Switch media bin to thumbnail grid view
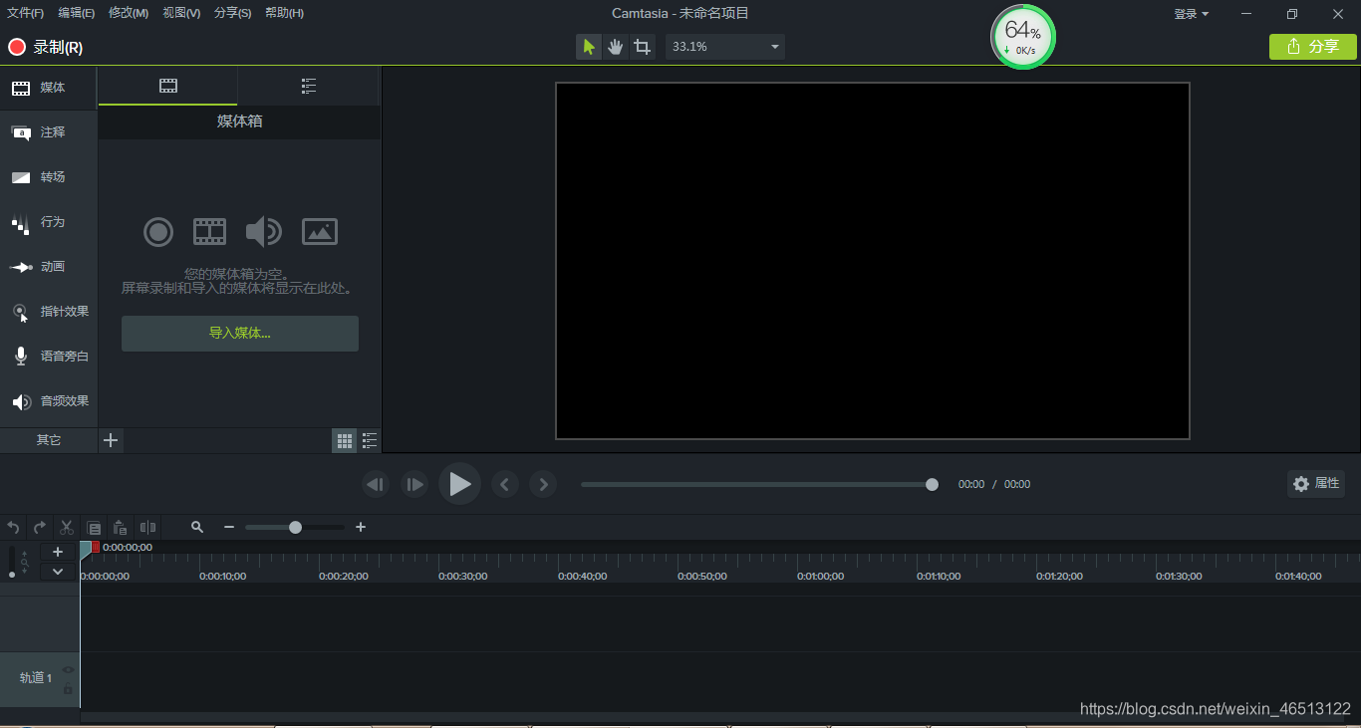The image size is (1361, 728). [345, 440]
